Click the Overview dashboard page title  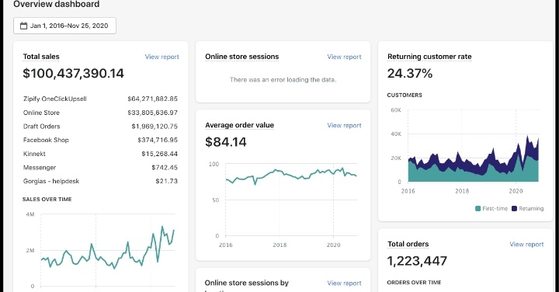click(x=57, y=5)
